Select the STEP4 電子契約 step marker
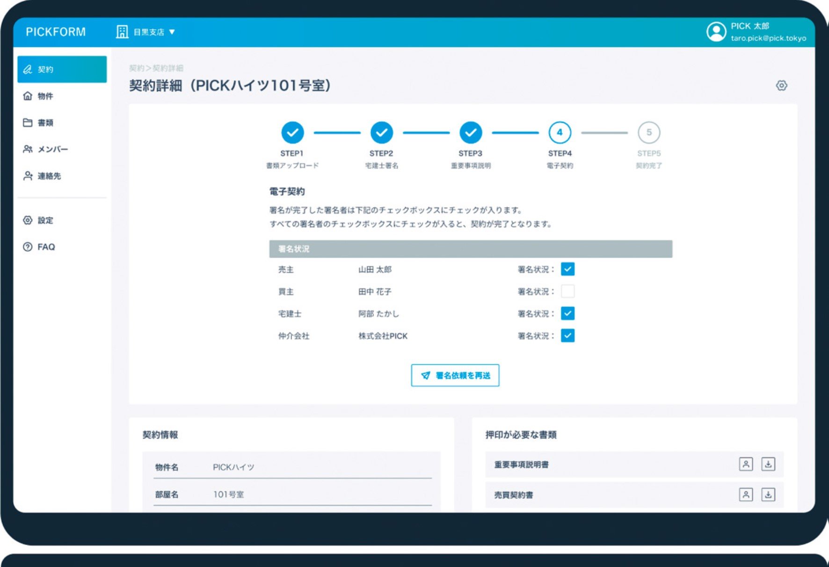Image resolution: width=829 pixels, height=567 pixels. coord(560,133)
